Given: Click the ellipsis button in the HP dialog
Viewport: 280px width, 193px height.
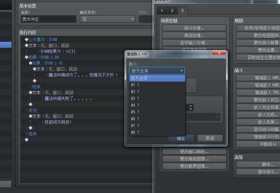Looking at the screenshot, I should [x=217, y=117].
